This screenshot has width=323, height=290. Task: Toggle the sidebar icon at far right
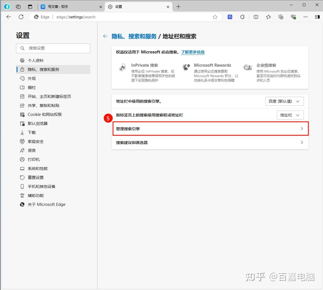317,17
